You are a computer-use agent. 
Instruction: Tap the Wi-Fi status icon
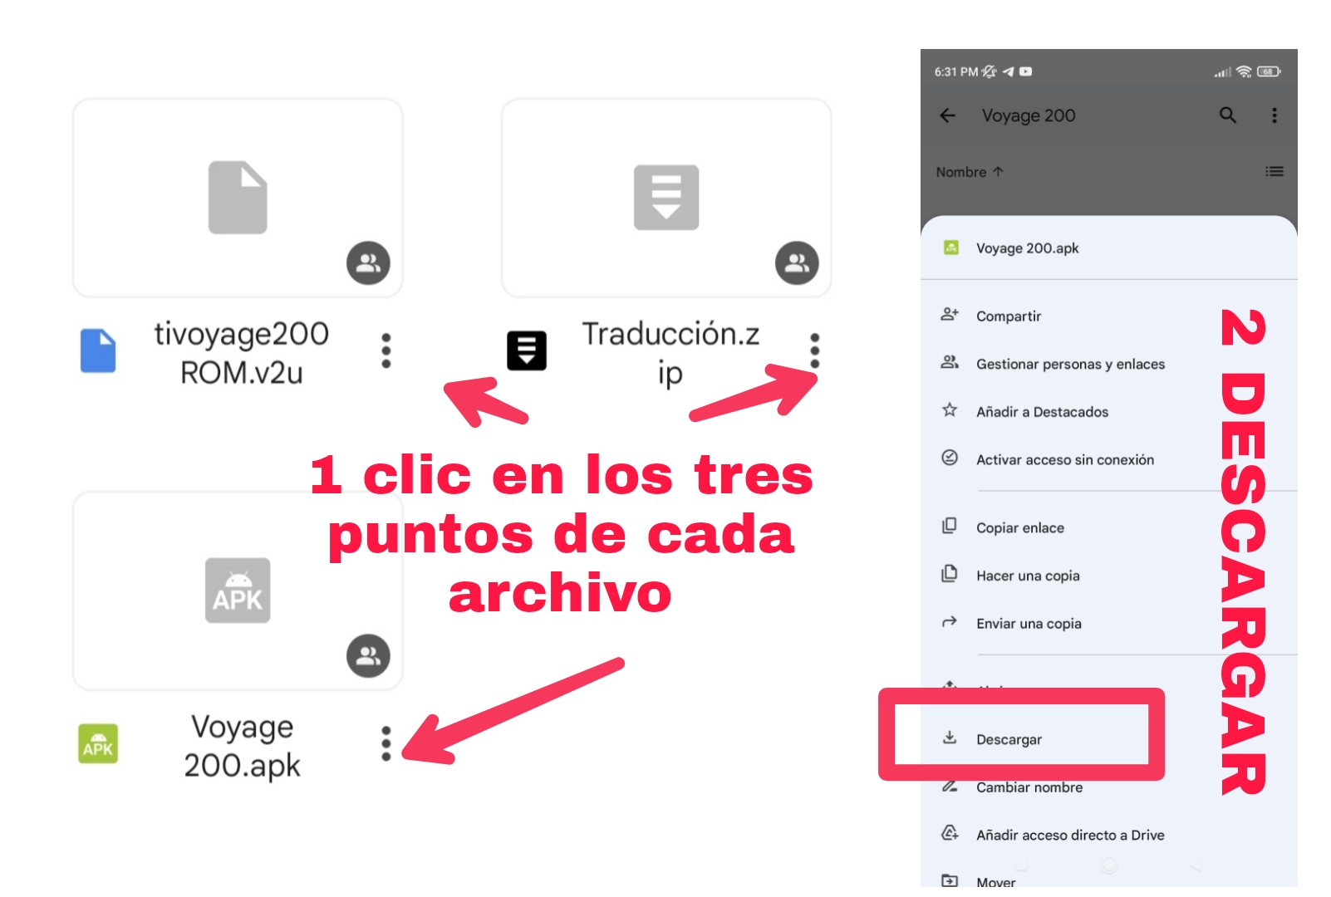(1244, 71)
